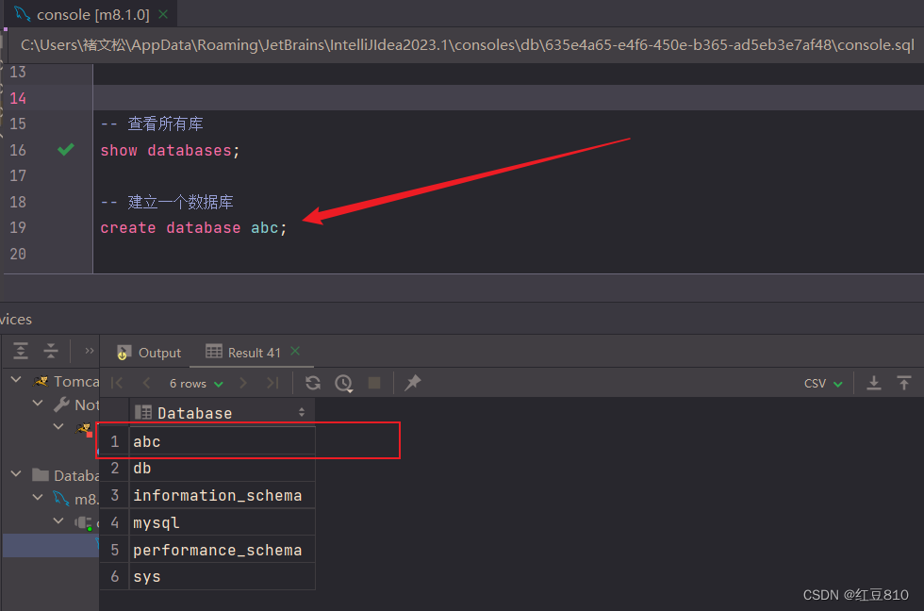This screenshot has width=924, height=611.
Task: Expand all nodes in the Services panel
Action: click(x=20, y=350)
